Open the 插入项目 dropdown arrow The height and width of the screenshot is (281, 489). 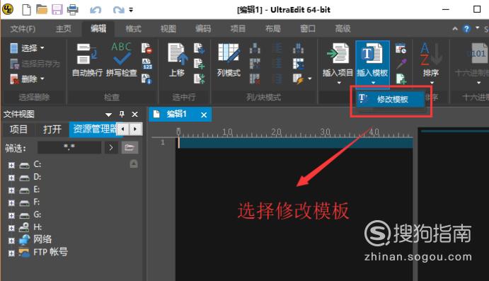(x=339, y=83)
